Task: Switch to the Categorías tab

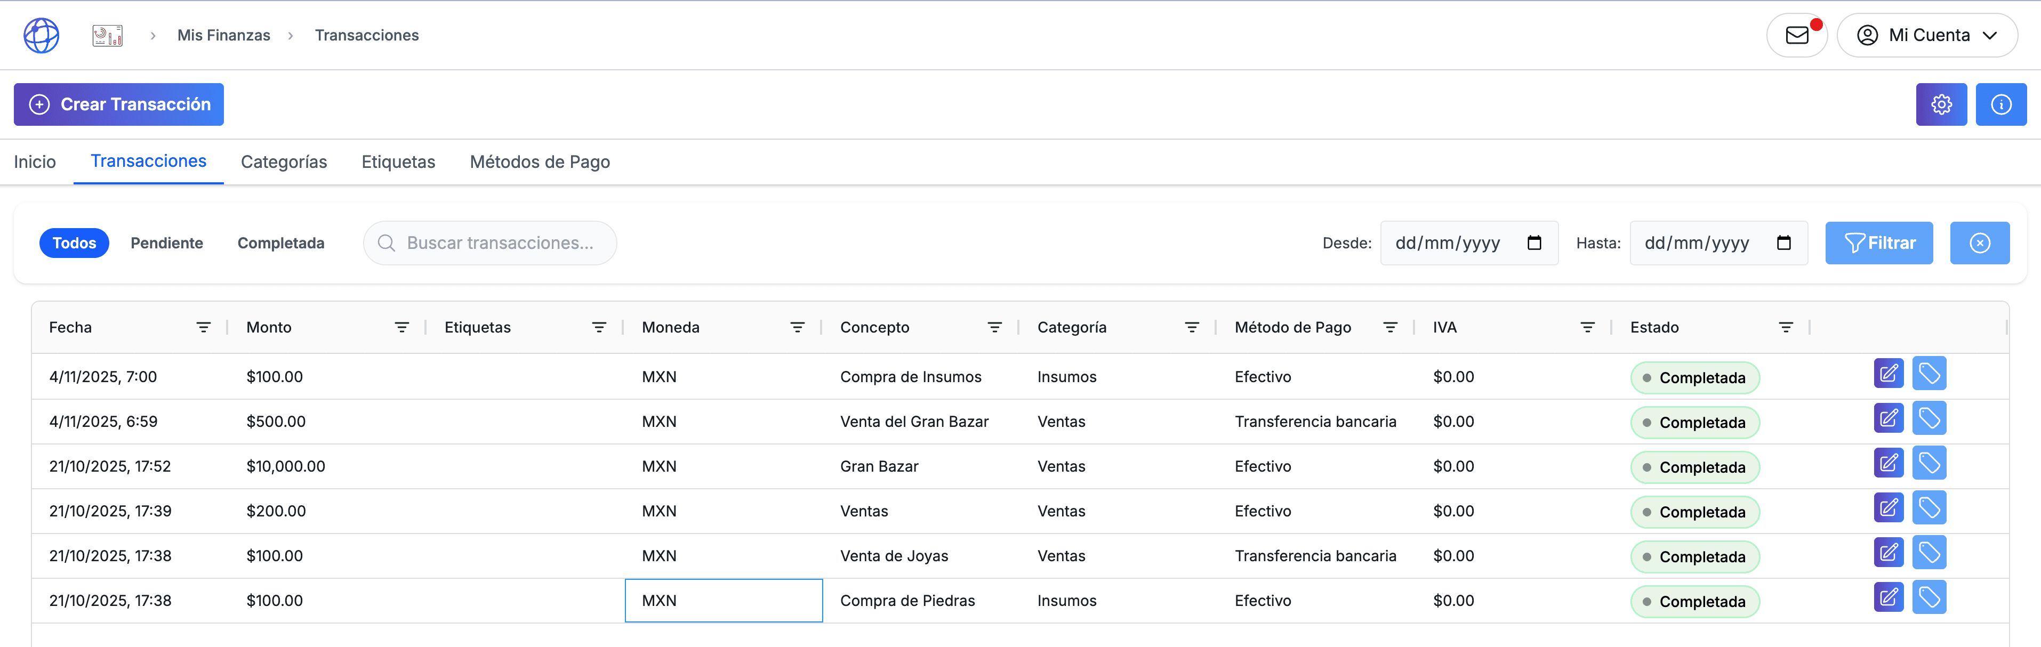Action: pyautogui.click(x=284, y=161)
